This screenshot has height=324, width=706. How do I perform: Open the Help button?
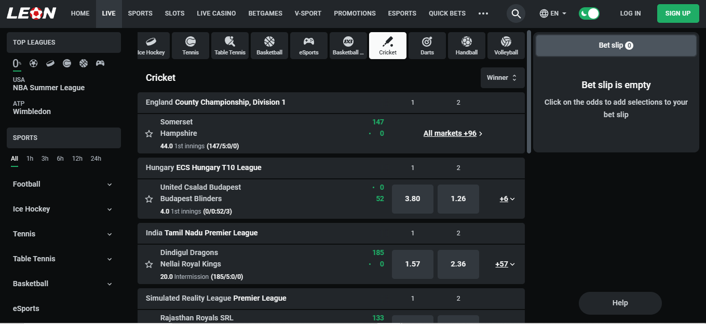620,303
